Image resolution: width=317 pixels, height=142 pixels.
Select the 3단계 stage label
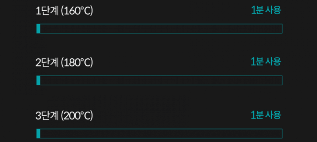[47, 116]
